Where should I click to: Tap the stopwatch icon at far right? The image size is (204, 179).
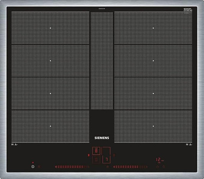(164, 167)
